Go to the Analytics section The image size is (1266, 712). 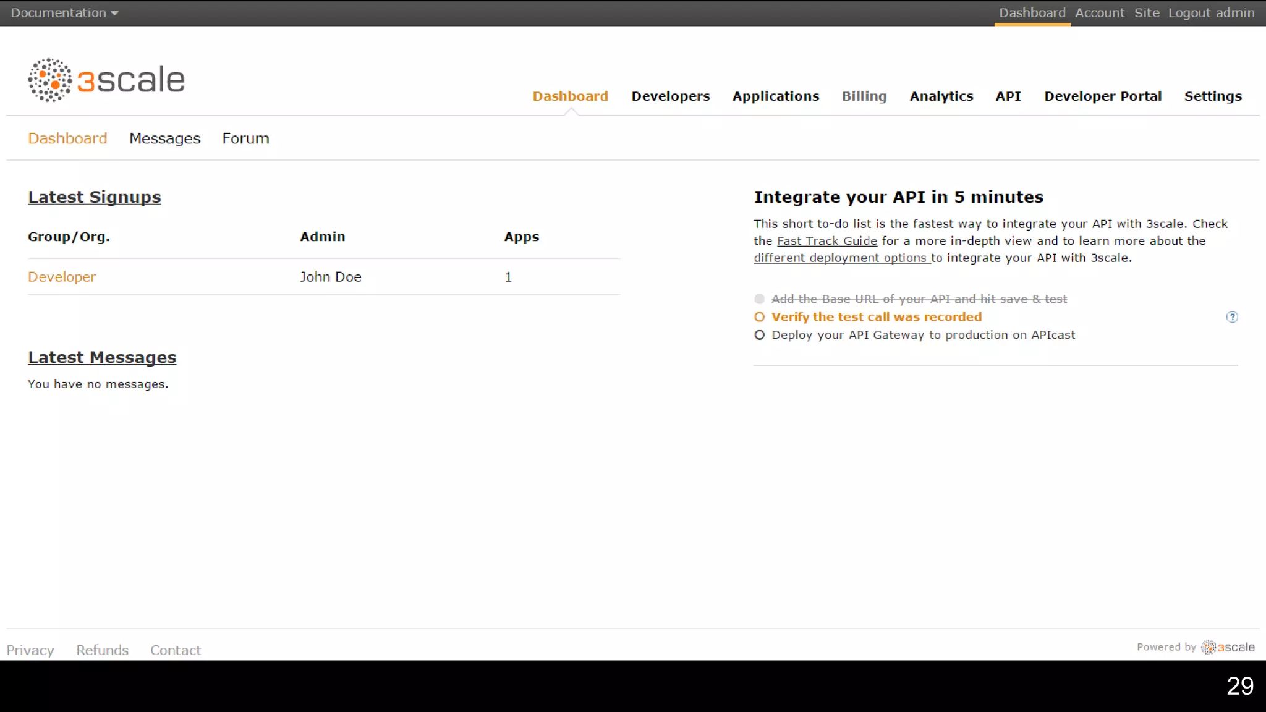[941, 96]
